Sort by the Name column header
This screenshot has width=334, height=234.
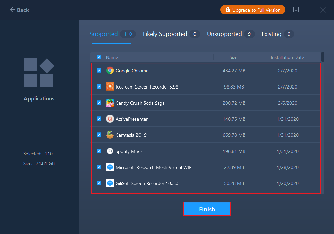coord(112,57)
